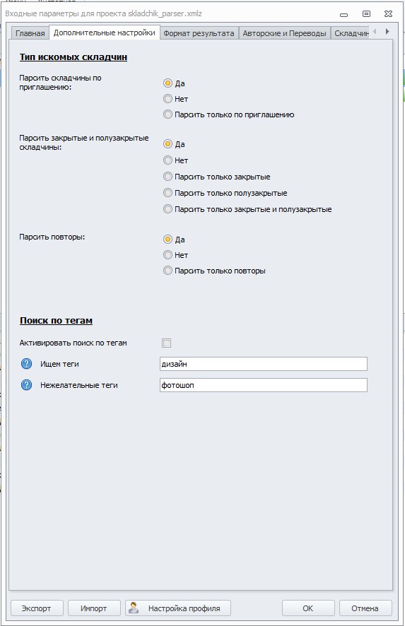Maximize the Входные параметры window
This screenshot has height=626, width=405.
coord(366,13)
